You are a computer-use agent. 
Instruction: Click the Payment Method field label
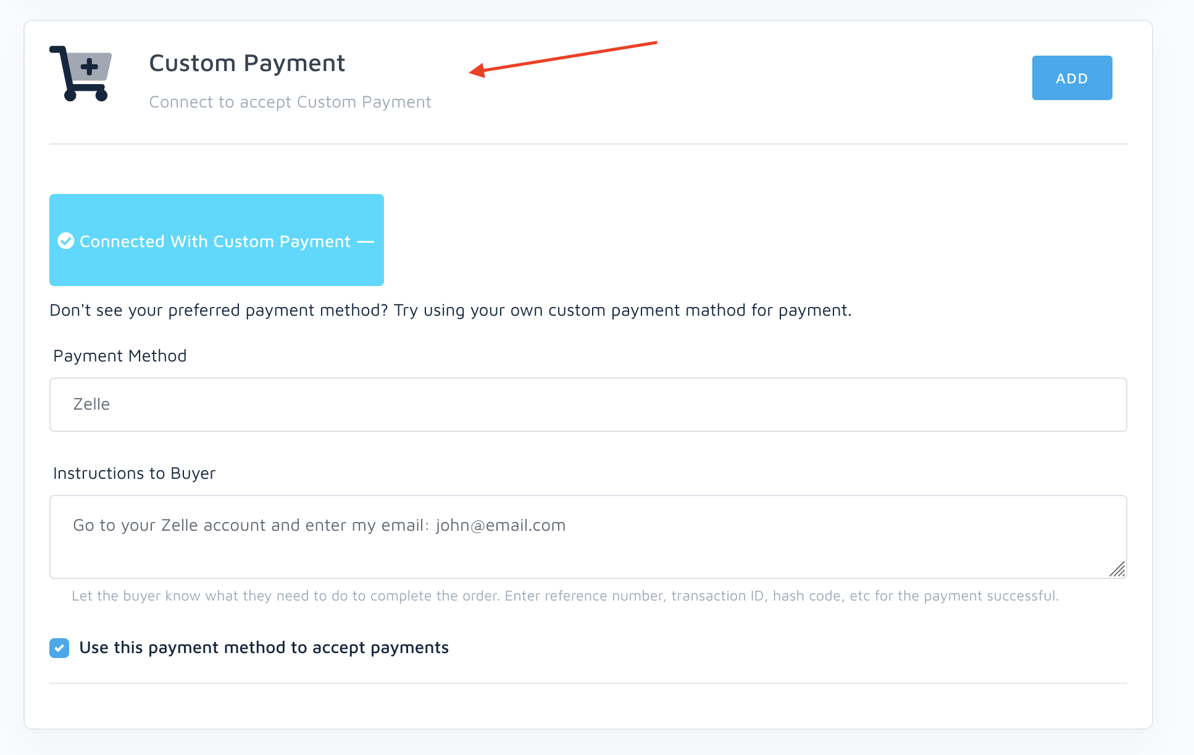pos(120,356)
